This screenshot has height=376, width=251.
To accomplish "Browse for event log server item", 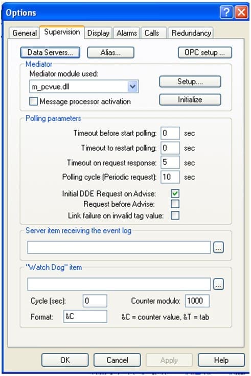I will click(x=218, y=247).
